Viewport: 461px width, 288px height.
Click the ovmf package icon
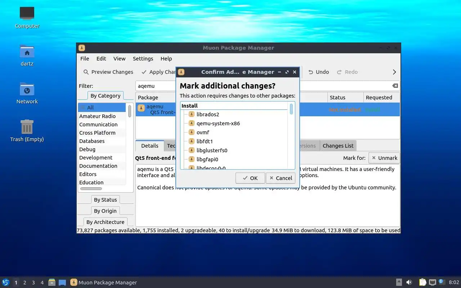192,132
